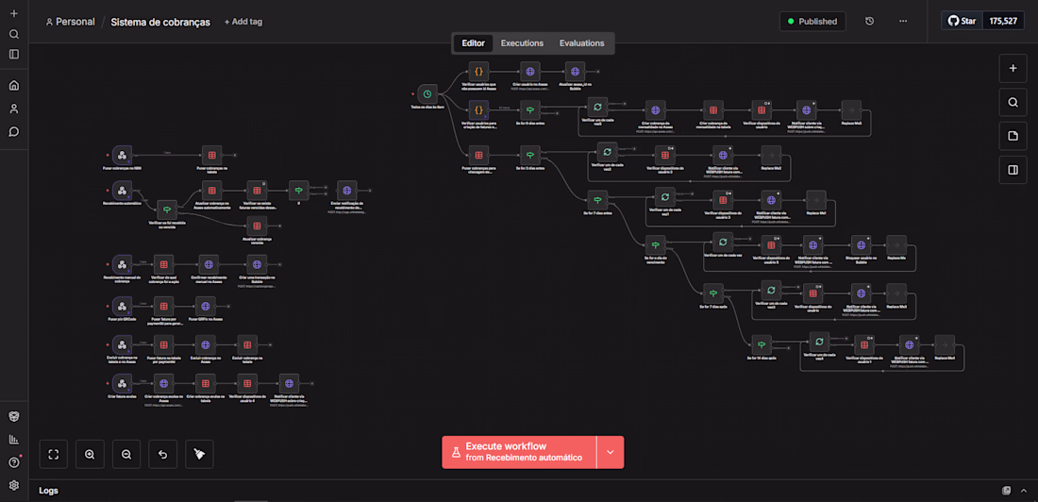Select the 'Replace Me5' node
The width and height of the screenshot is (1038, 502).
(850, 110)
